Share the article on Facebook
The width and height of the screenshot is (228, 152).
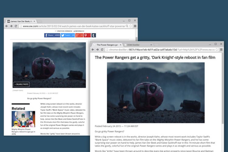52,35
